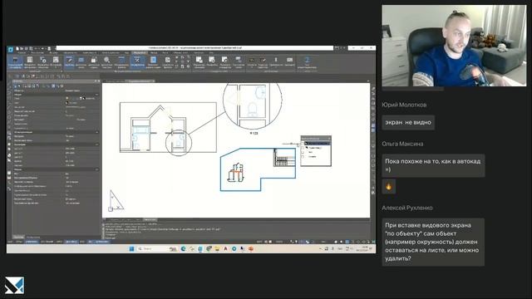Click the monitor icon ribbon button at far left
Viewport: 532px width, 299px height.
coord(15,62)
